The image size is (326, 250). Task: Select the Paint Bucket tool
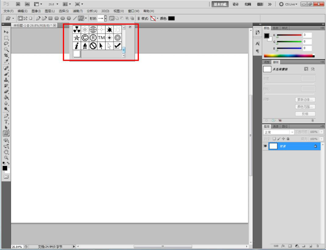[x=6, y=97]
